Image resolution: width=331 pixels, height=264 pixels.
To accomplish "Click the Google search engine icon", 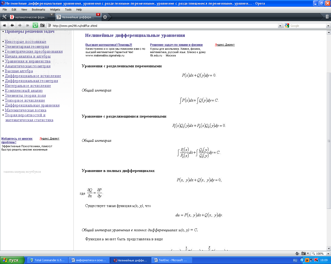I will point(287,26).
